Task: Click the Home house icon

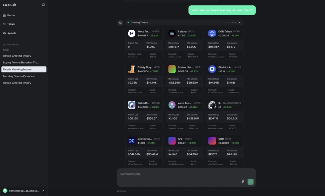Action: tap(4, 15)
